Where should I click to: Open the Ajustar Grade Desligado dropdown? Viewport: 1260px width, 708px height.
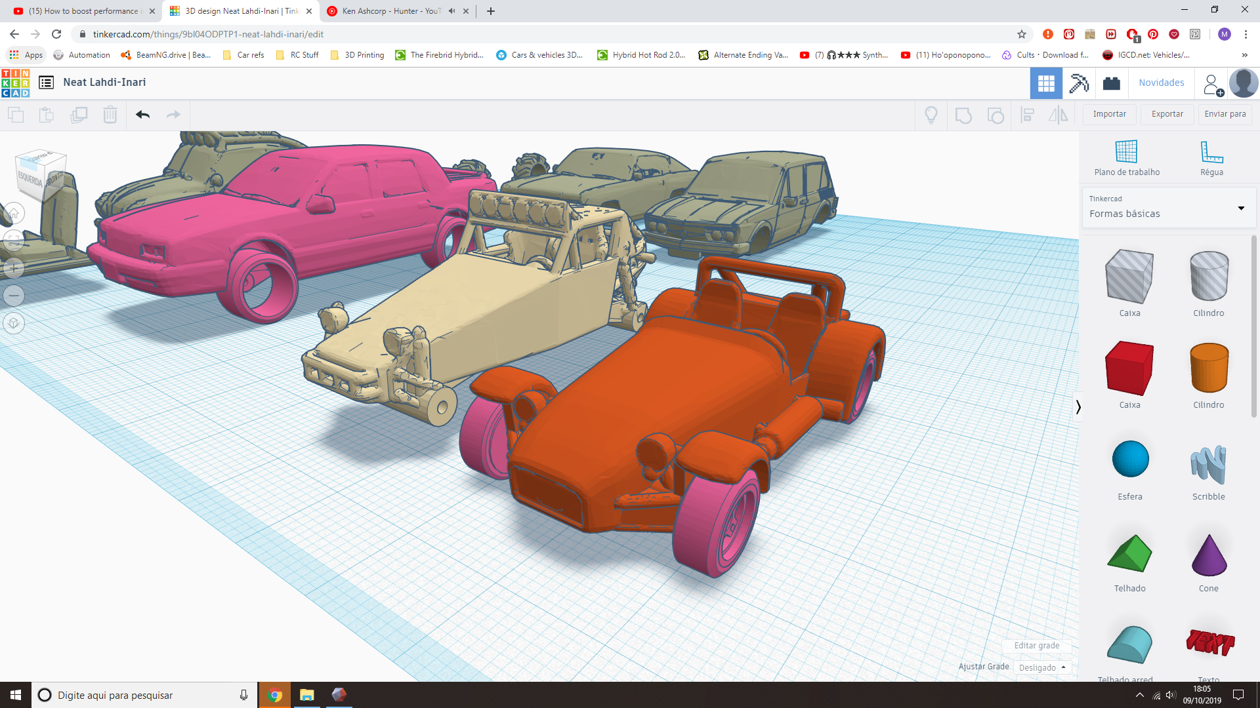(x=1042, y=667)
